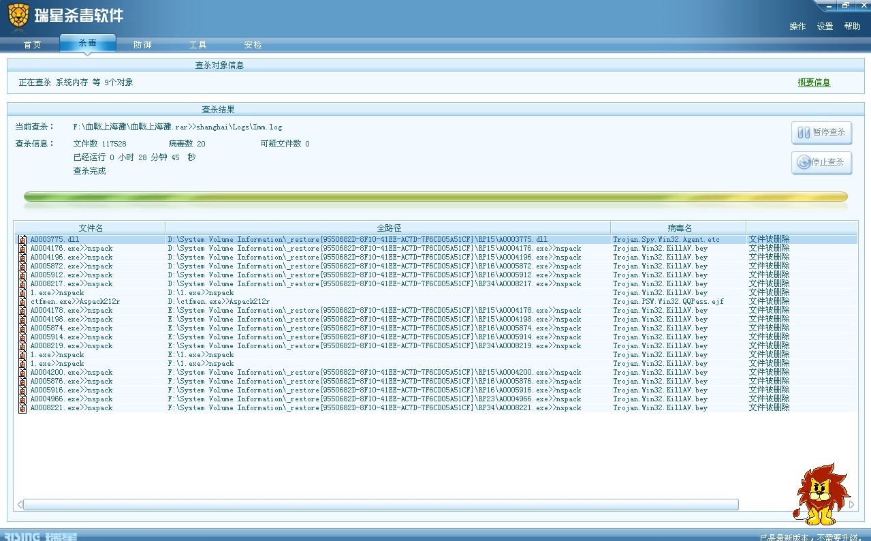Screen dimensions: 871x541
Task: Click virus icon beside A0004176.exe>>nspack
Action: (x=22, y=249)
